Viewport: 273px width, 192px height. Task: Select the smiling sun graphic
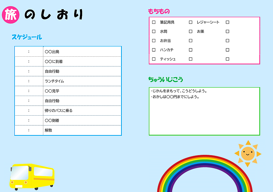(248, 153)
